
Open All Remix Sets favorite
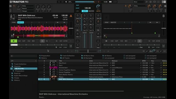pos(88,56)
